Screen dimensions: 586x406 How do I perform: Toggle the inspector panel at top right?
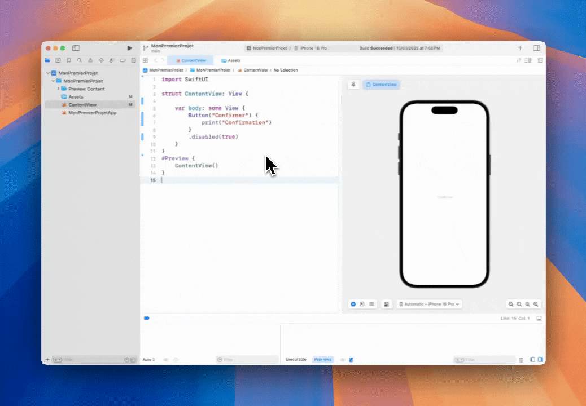point(537,48)
